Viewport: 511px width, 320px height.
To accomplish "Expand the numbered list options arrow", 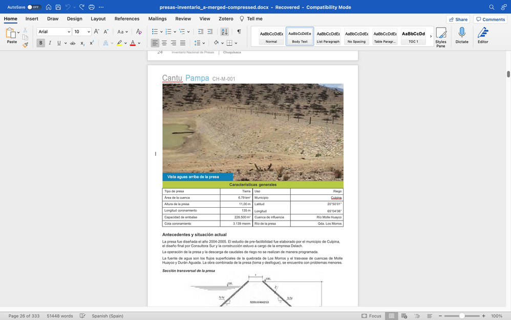I will 175,32.
